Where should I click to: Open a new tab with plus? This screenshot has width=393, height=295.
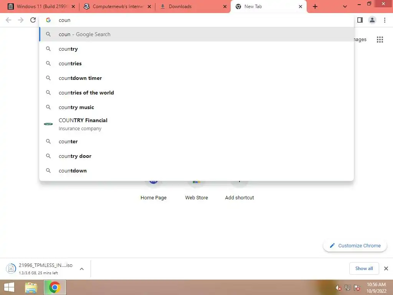[315, 7]
